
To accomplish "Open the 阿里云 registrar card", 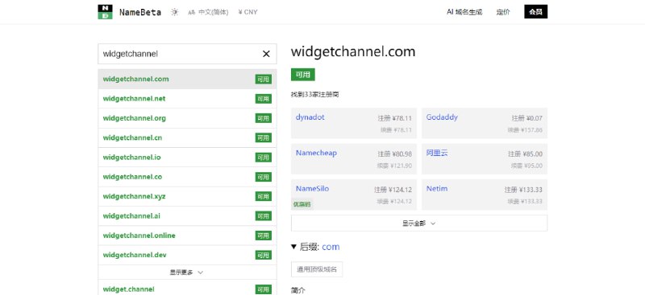I will (x=485, y=159).
